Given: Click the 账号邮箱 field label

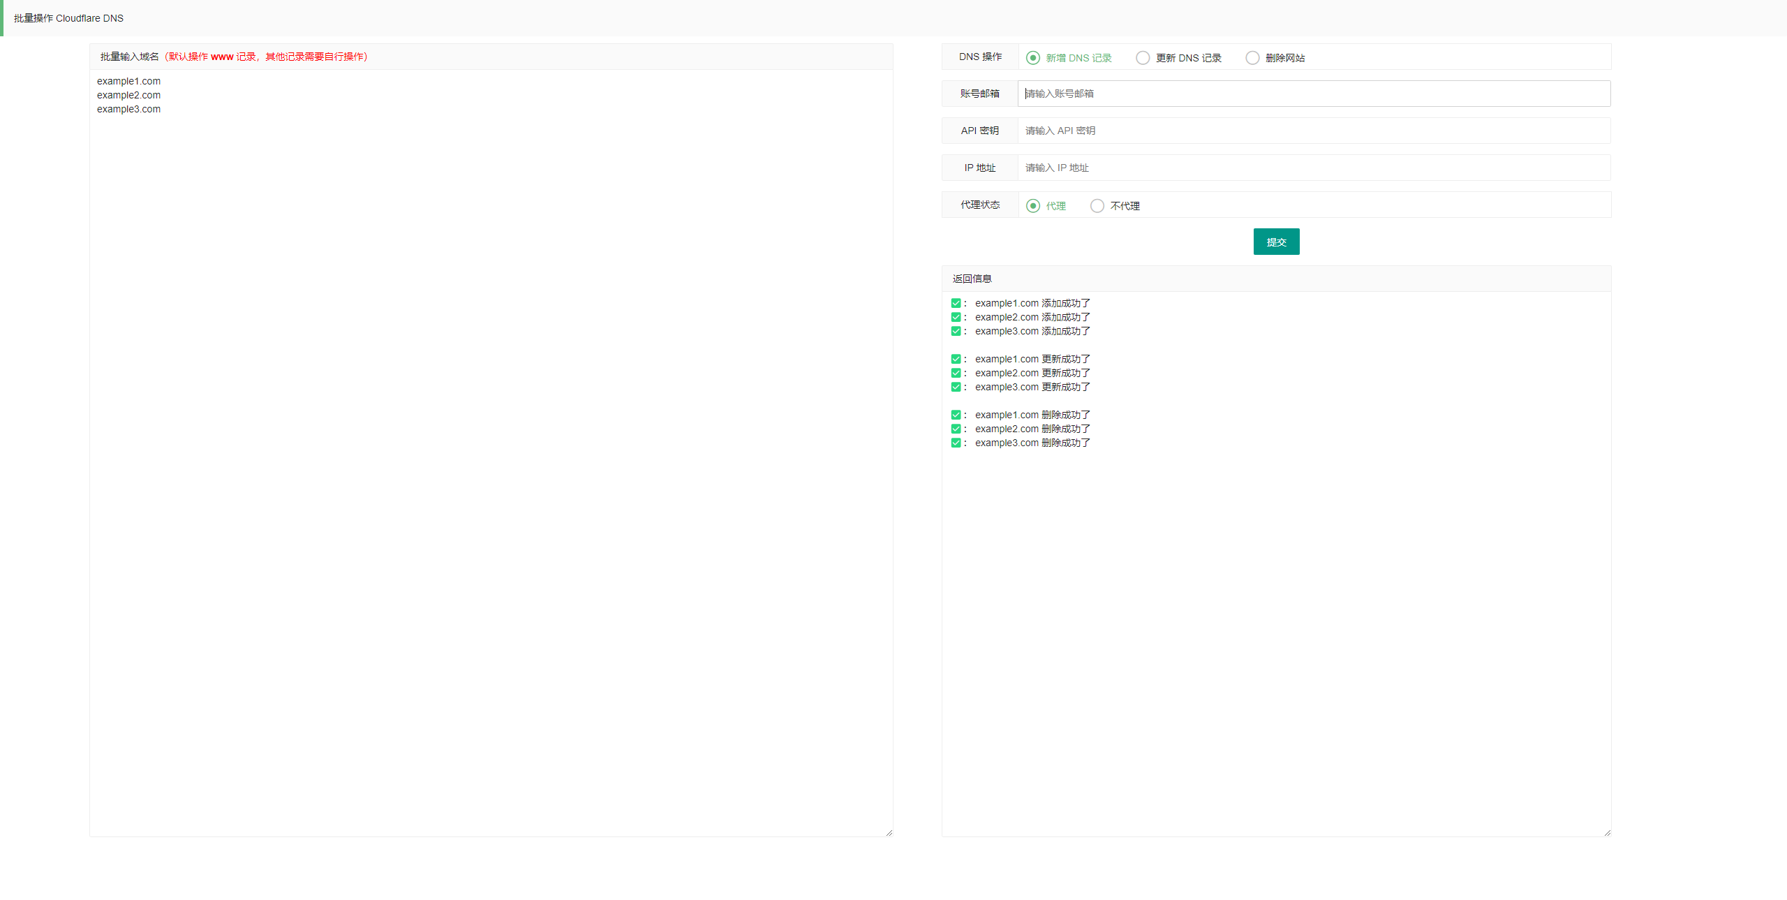Looking at the screenshot, I should [x=980, y=94].
